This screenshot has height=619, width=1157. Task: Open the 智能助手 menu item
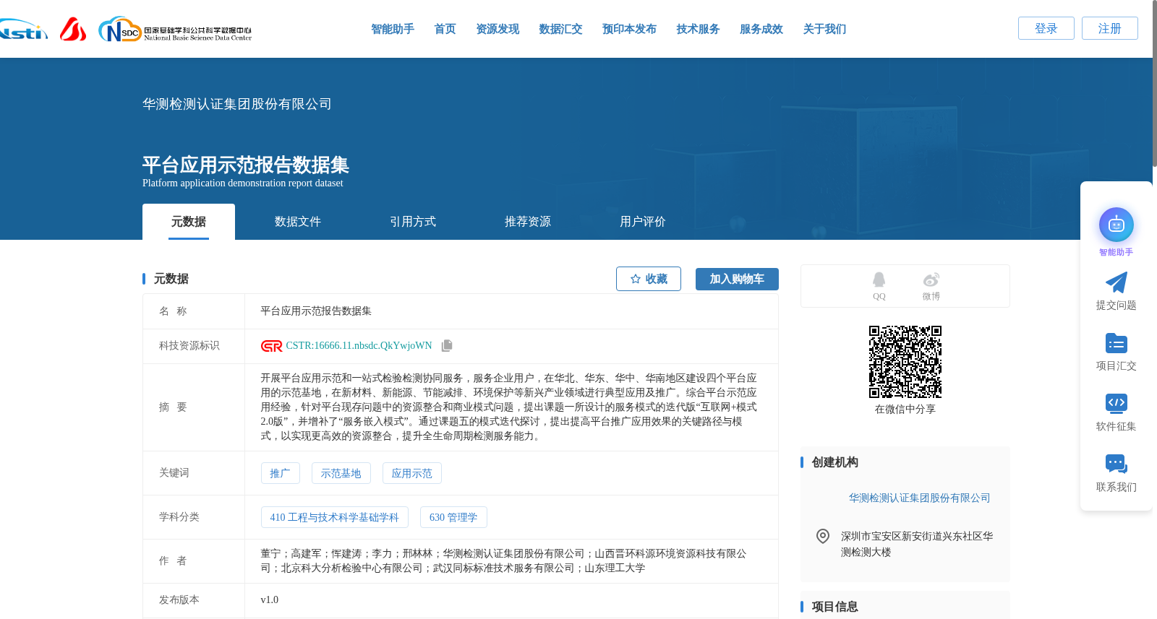393,29
